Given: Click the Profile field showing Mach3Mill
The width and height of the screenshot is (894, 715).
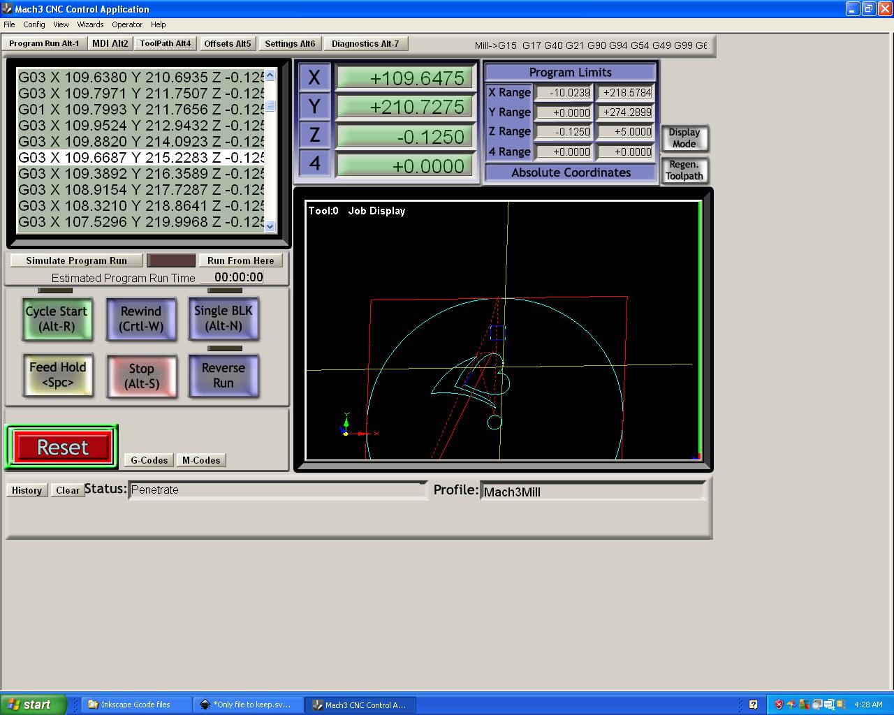Looking at the screenshot, I should 594,492.
